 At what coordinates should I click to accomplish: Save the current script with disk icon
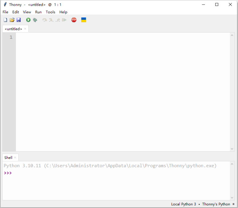[x=18, y=20]
